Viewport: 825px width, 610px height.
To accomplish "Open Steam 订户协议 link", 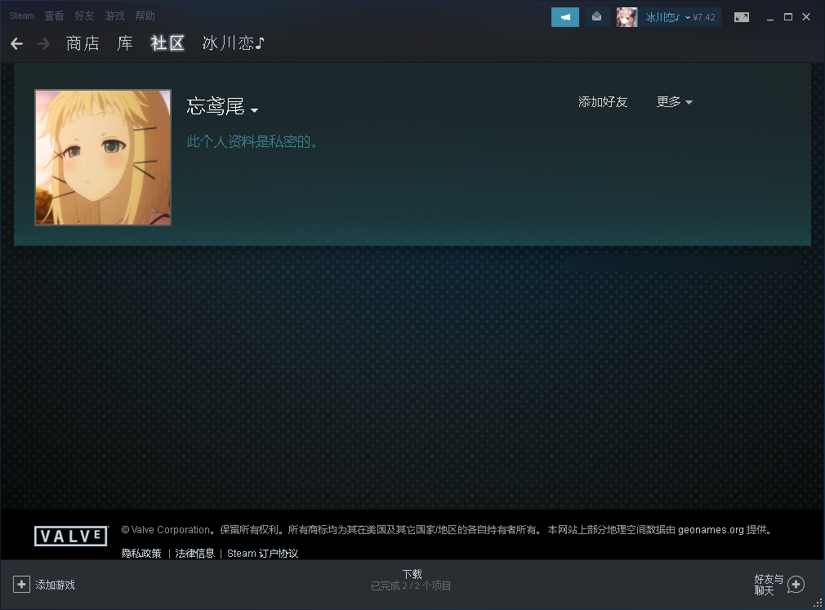I will click(x=262, y=553).
